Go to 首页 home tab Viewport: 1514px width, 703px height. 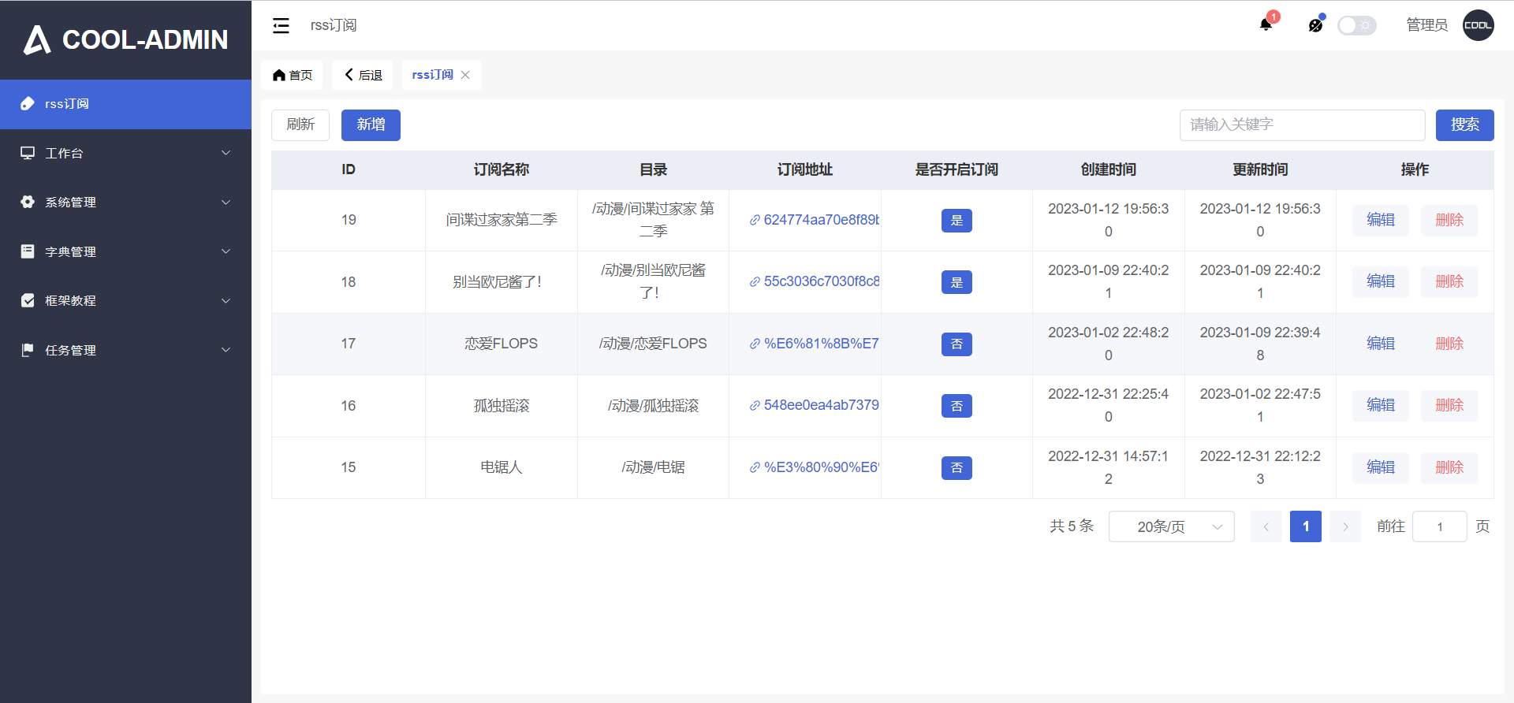(x=292, y=75)
